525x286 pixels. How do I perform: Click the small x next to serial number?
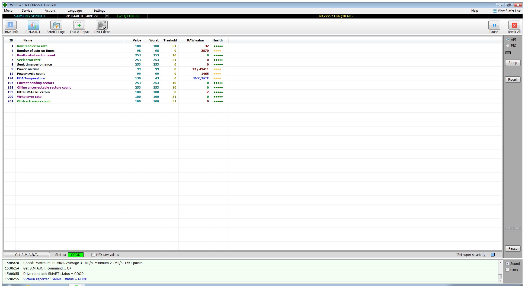pyautogui.click(x=107, y=16)
